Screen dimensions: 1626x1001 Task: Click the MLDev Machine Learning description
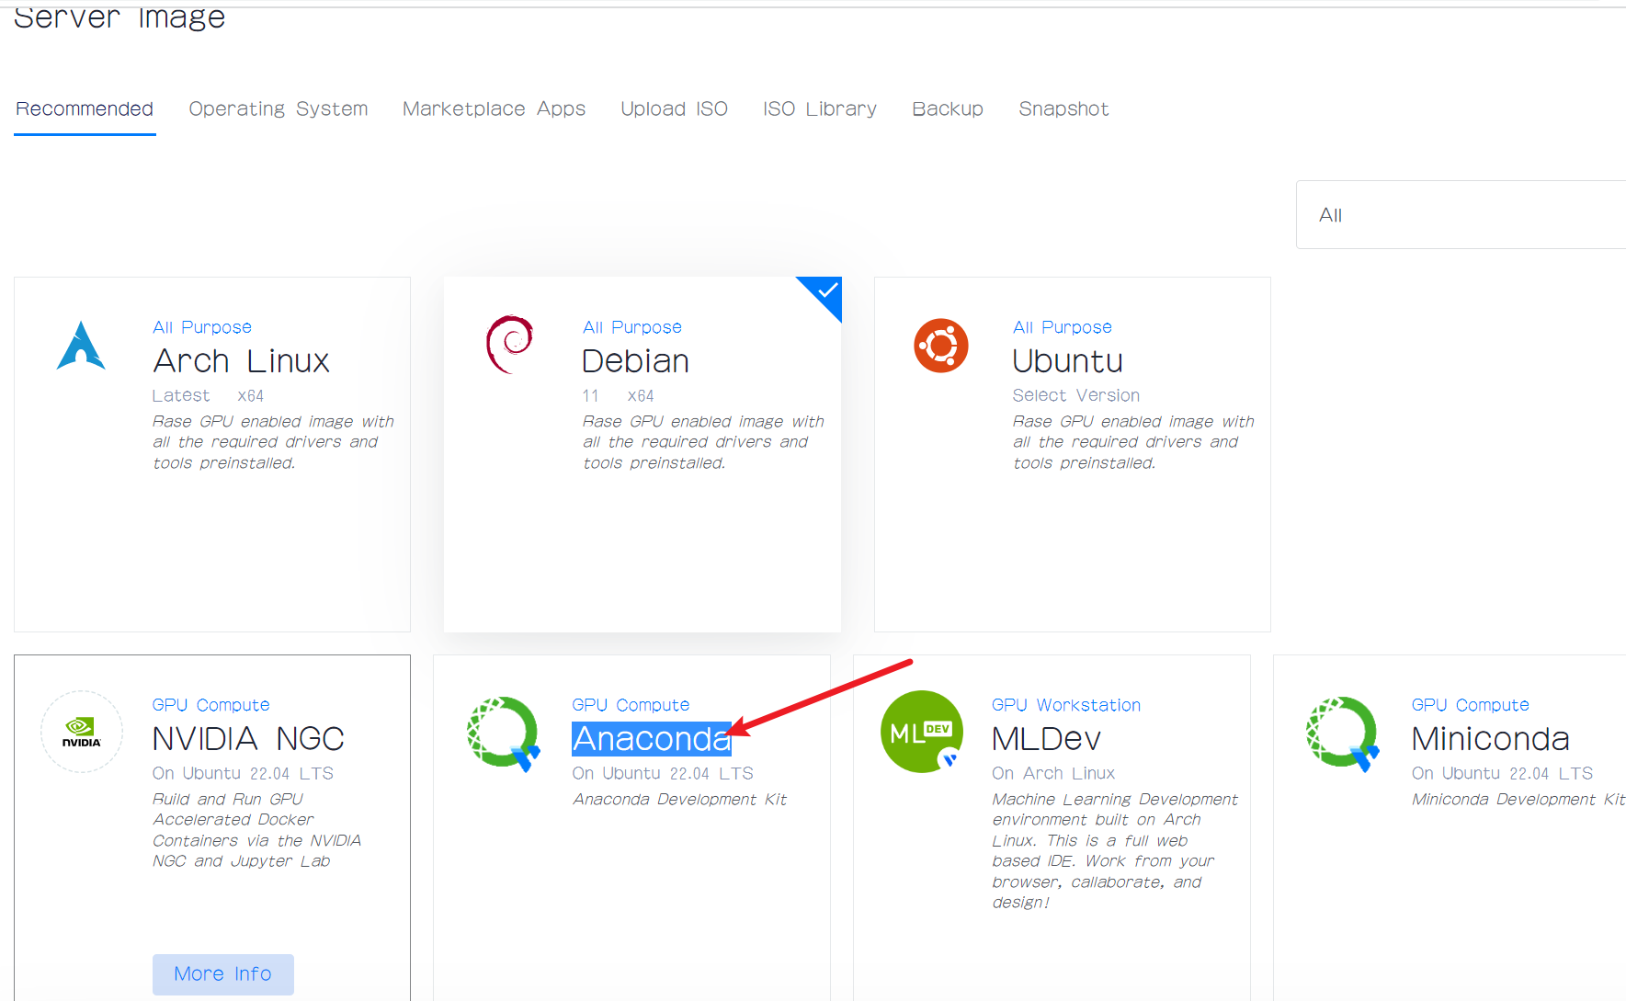pos(1115,851)
